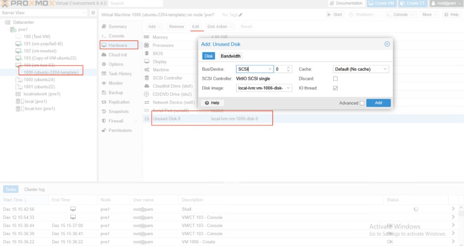The height and width of the screenshot is (246, 464).
Task: Open Permissions lock item
Action: click(x=104, y=130)
